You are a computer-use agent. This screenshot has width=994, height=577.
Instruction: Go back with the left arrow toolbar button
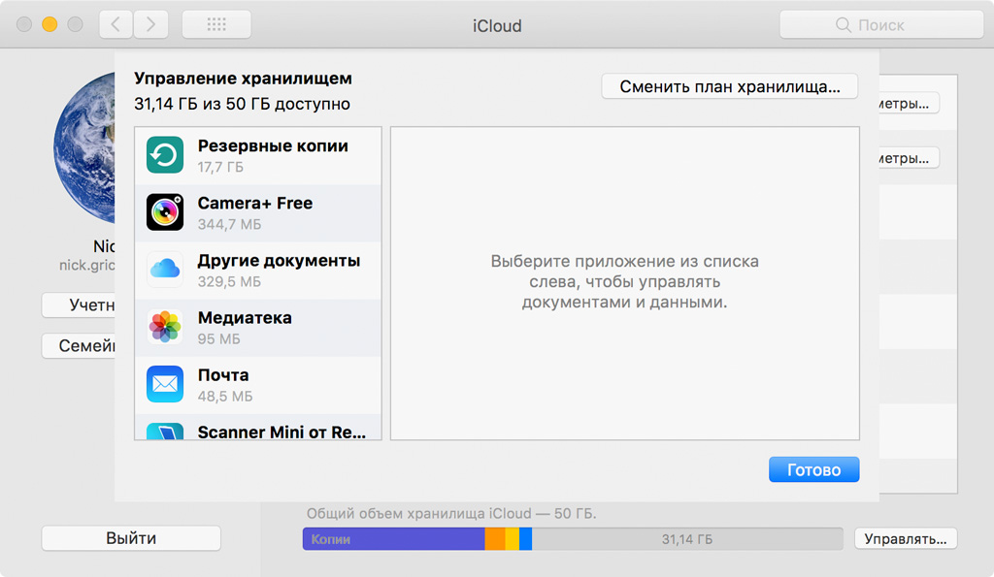point(116,24)
